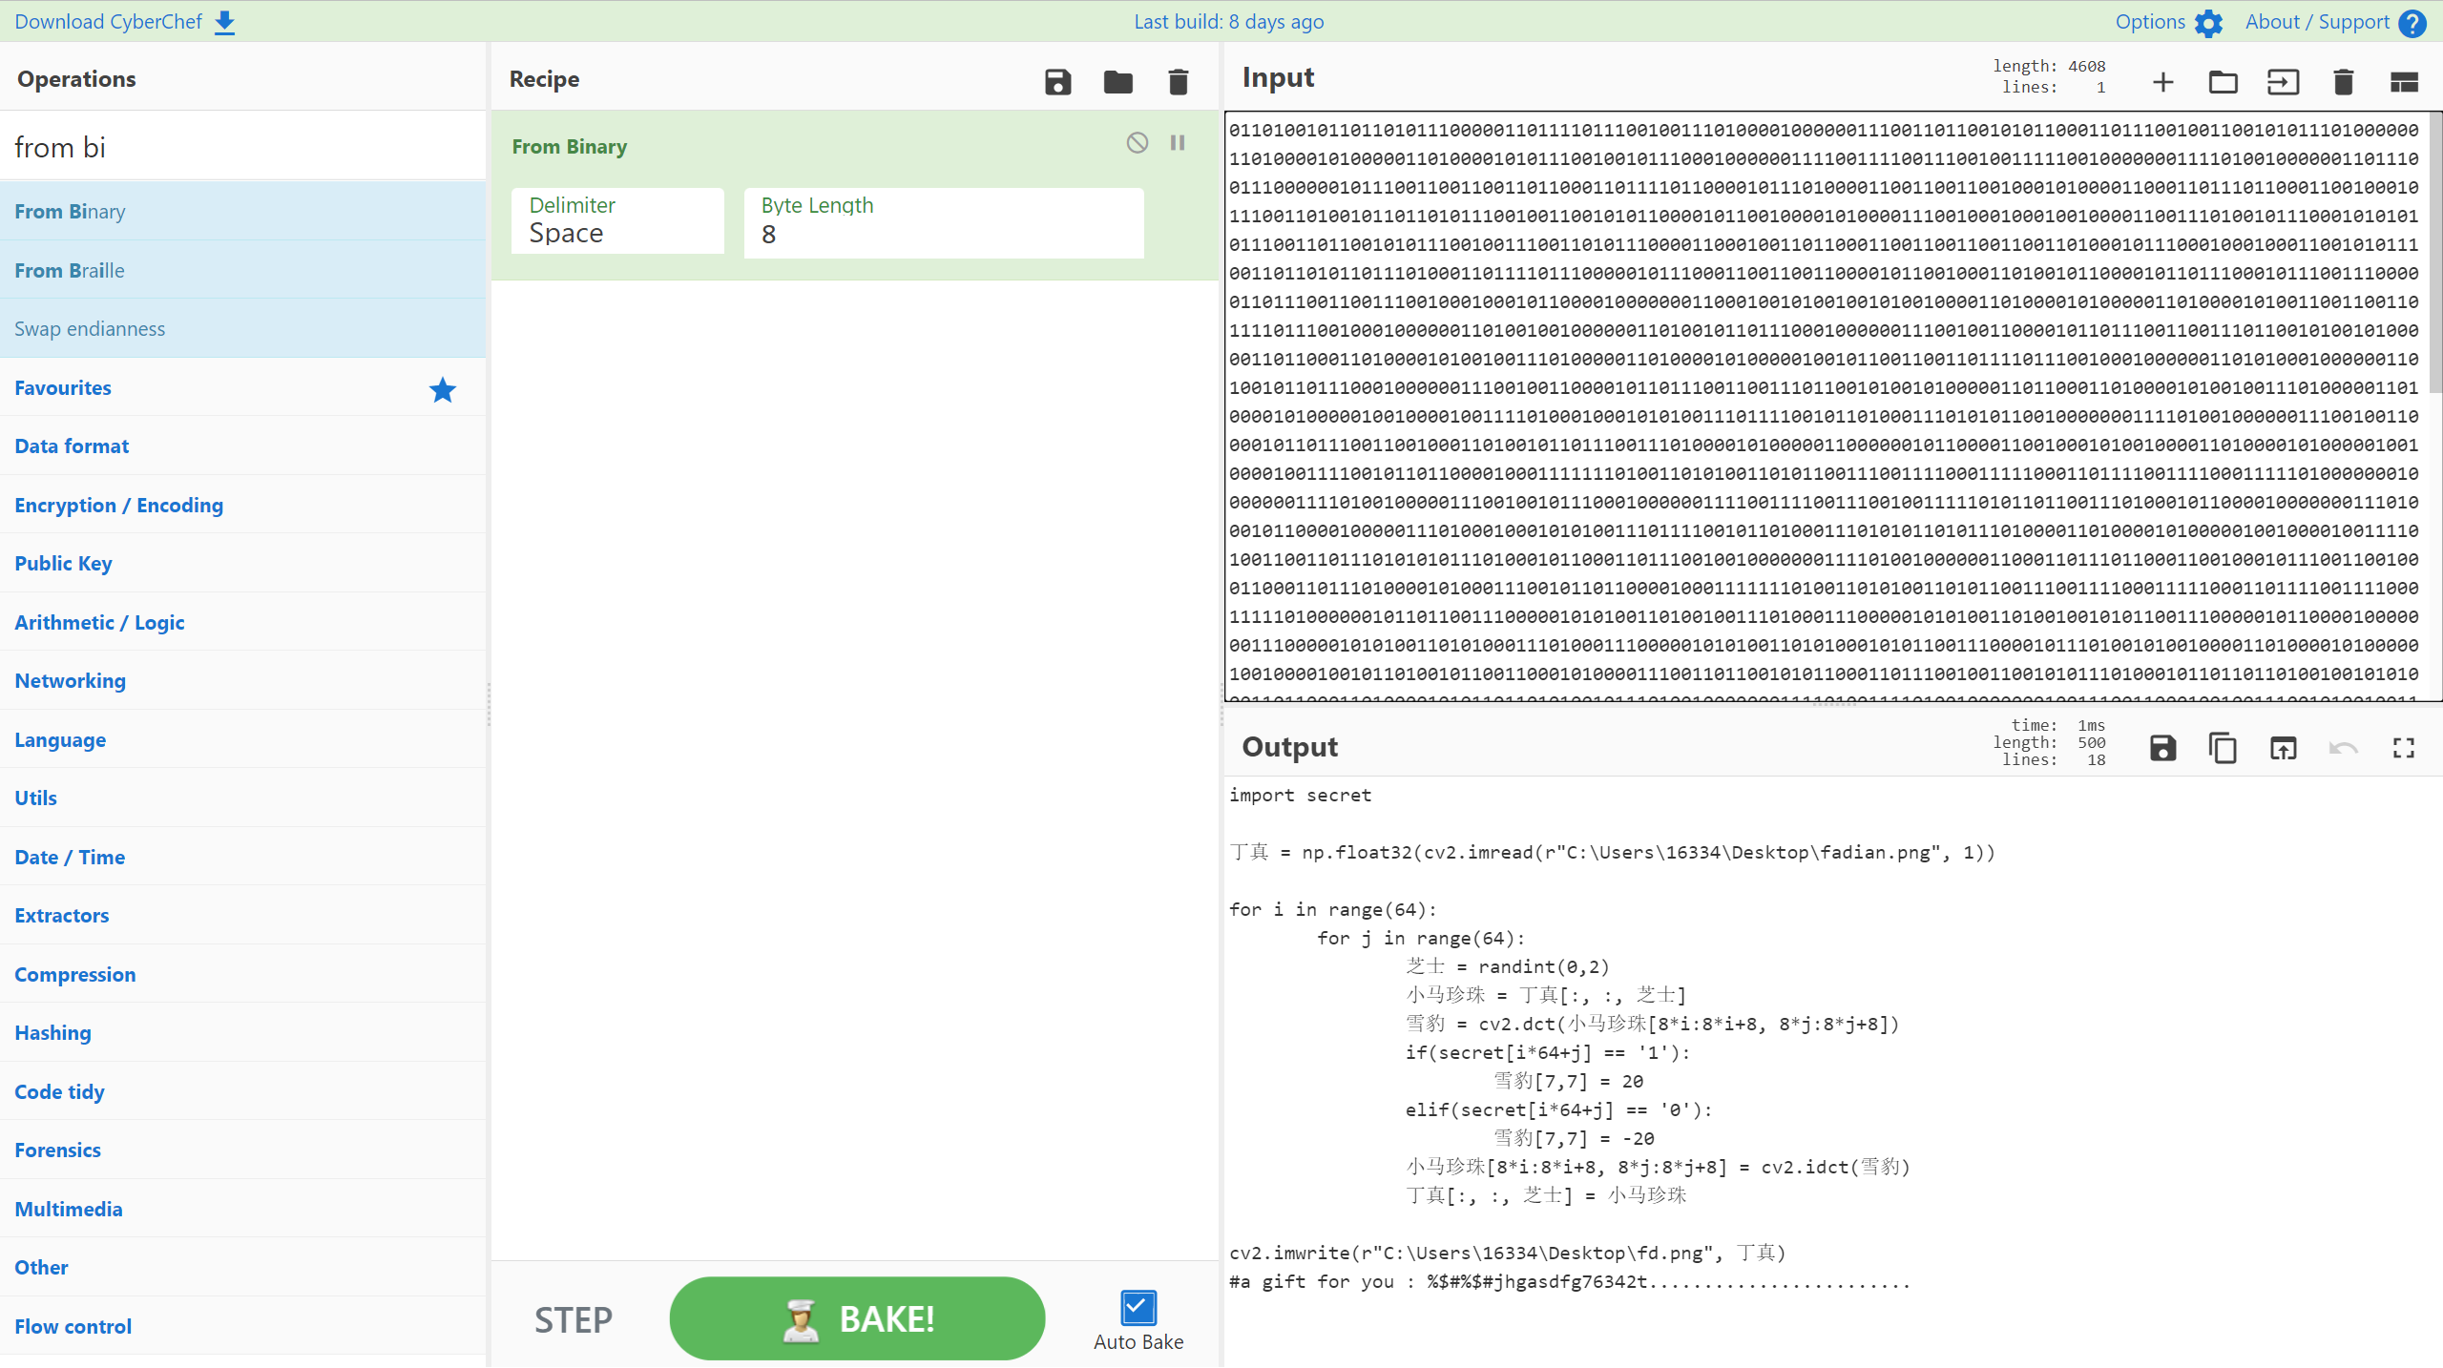Screen dimensions: 2443x1368
Task: Open the Options settings menu
Action: (x=2168, y=22)
